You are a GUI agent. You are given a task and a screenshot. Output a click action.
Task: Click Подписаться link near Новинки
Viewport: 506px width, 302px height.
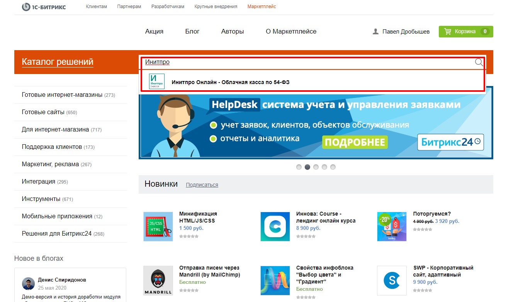[202, 185]
